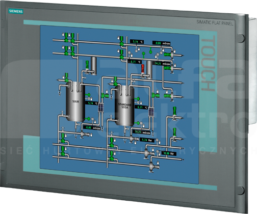
Task: Select the SUUR tank
Action: [x=75, y=101]
